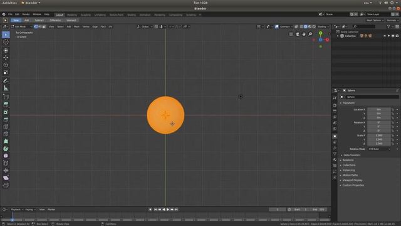Screen dimensions: 401x226
Task: Select the Annotate pencil tool
Action: 6,81
